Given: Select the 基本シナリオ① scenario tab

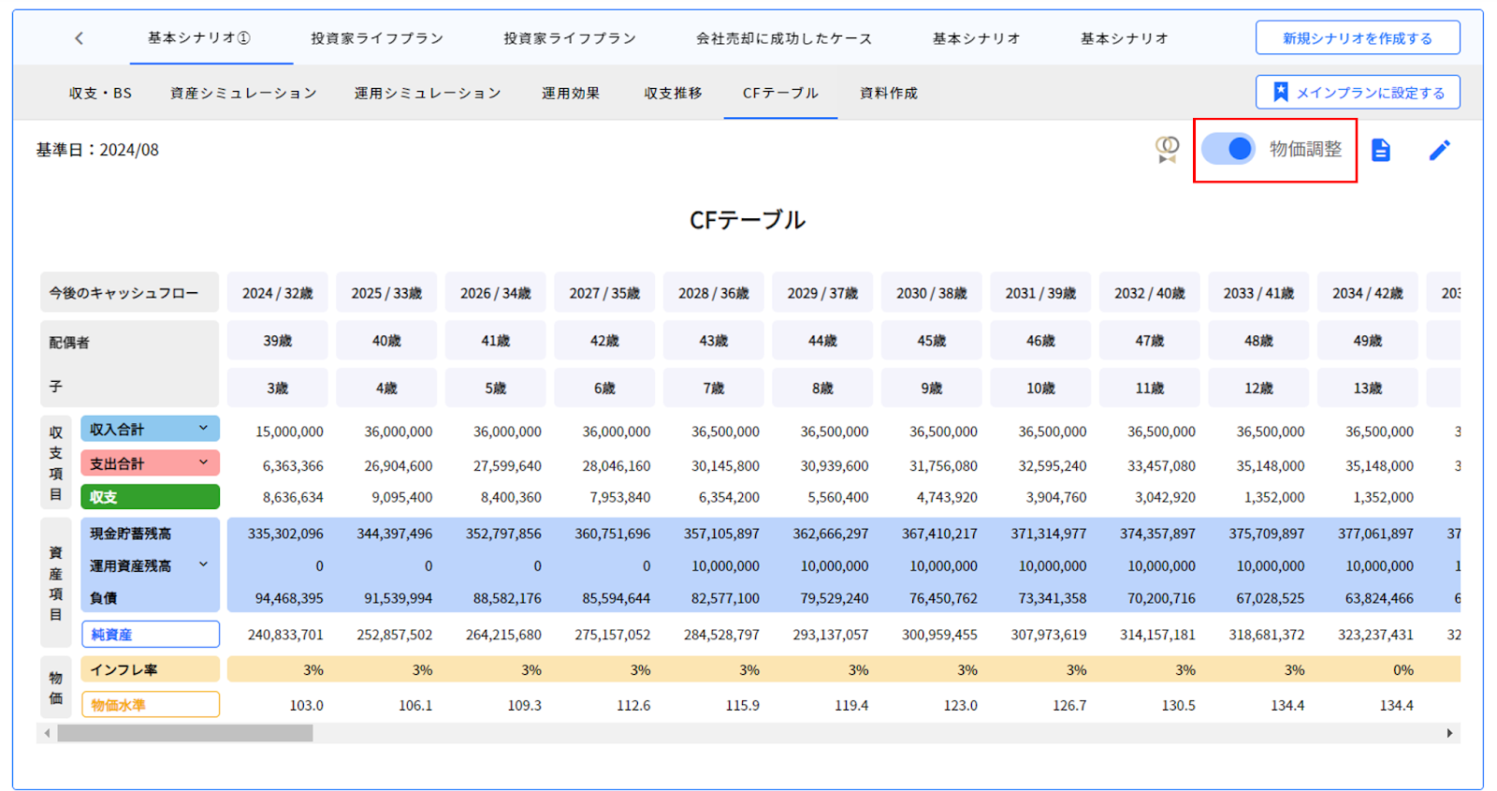Looking at the screenshot, I should (x=199, y=38).
